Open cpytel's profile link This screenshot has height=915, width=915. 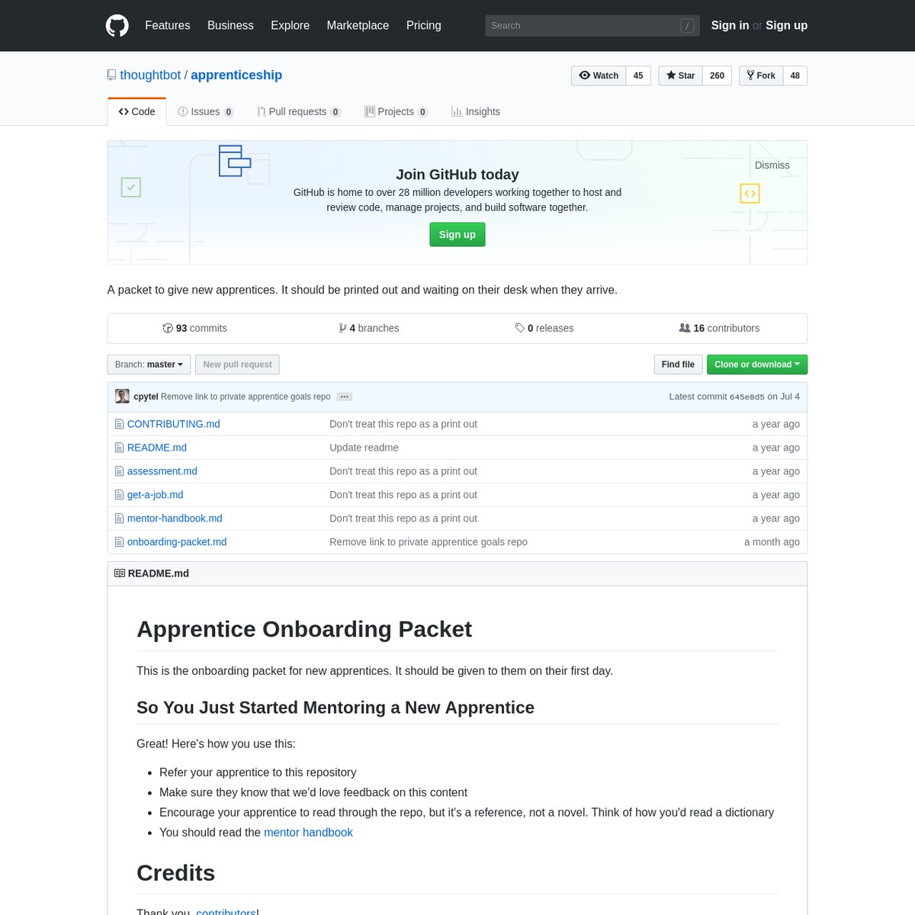pyautogui.click(x=146, y=396)
